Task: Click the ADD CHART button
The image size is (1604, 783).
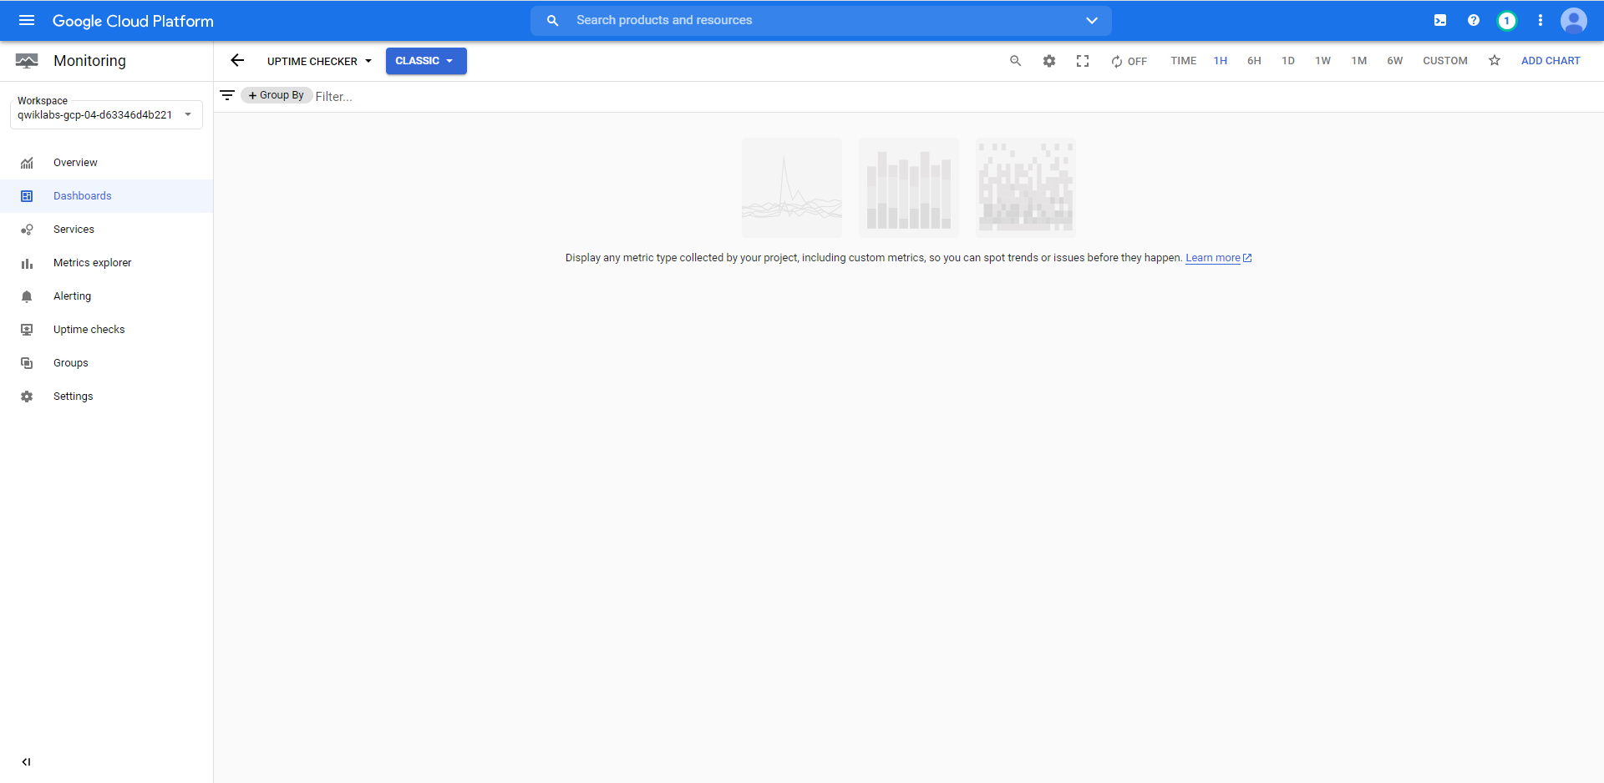Action: pyautogui.click(x=1551, y=61)
